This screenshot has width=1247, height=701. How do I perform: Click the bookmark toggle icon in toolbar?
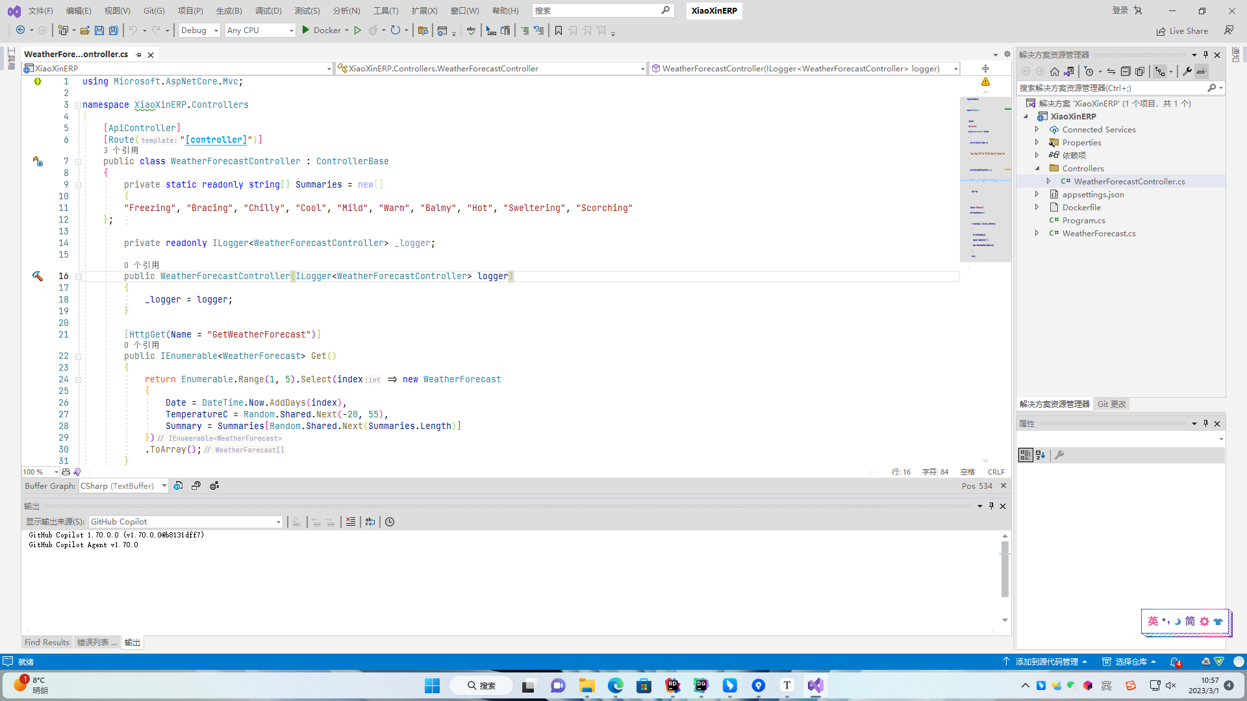click(558, 31)
